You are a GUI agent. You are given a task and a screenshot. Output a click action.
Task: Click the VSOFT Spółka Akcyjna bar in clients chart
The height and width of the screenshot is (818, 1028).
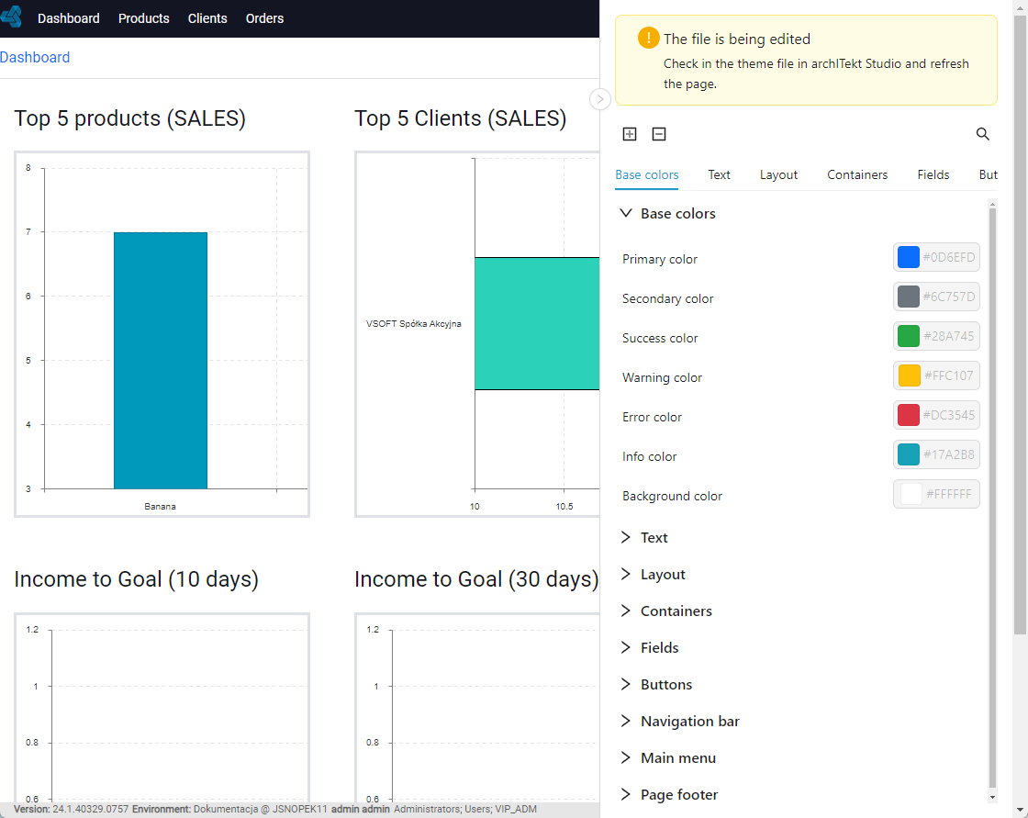click(x=537, y=323)
